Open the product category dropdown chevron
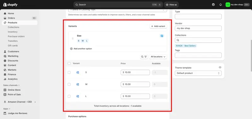Image resolution: width=252 pixels, height=119 pixels. [x=163, y=10]
